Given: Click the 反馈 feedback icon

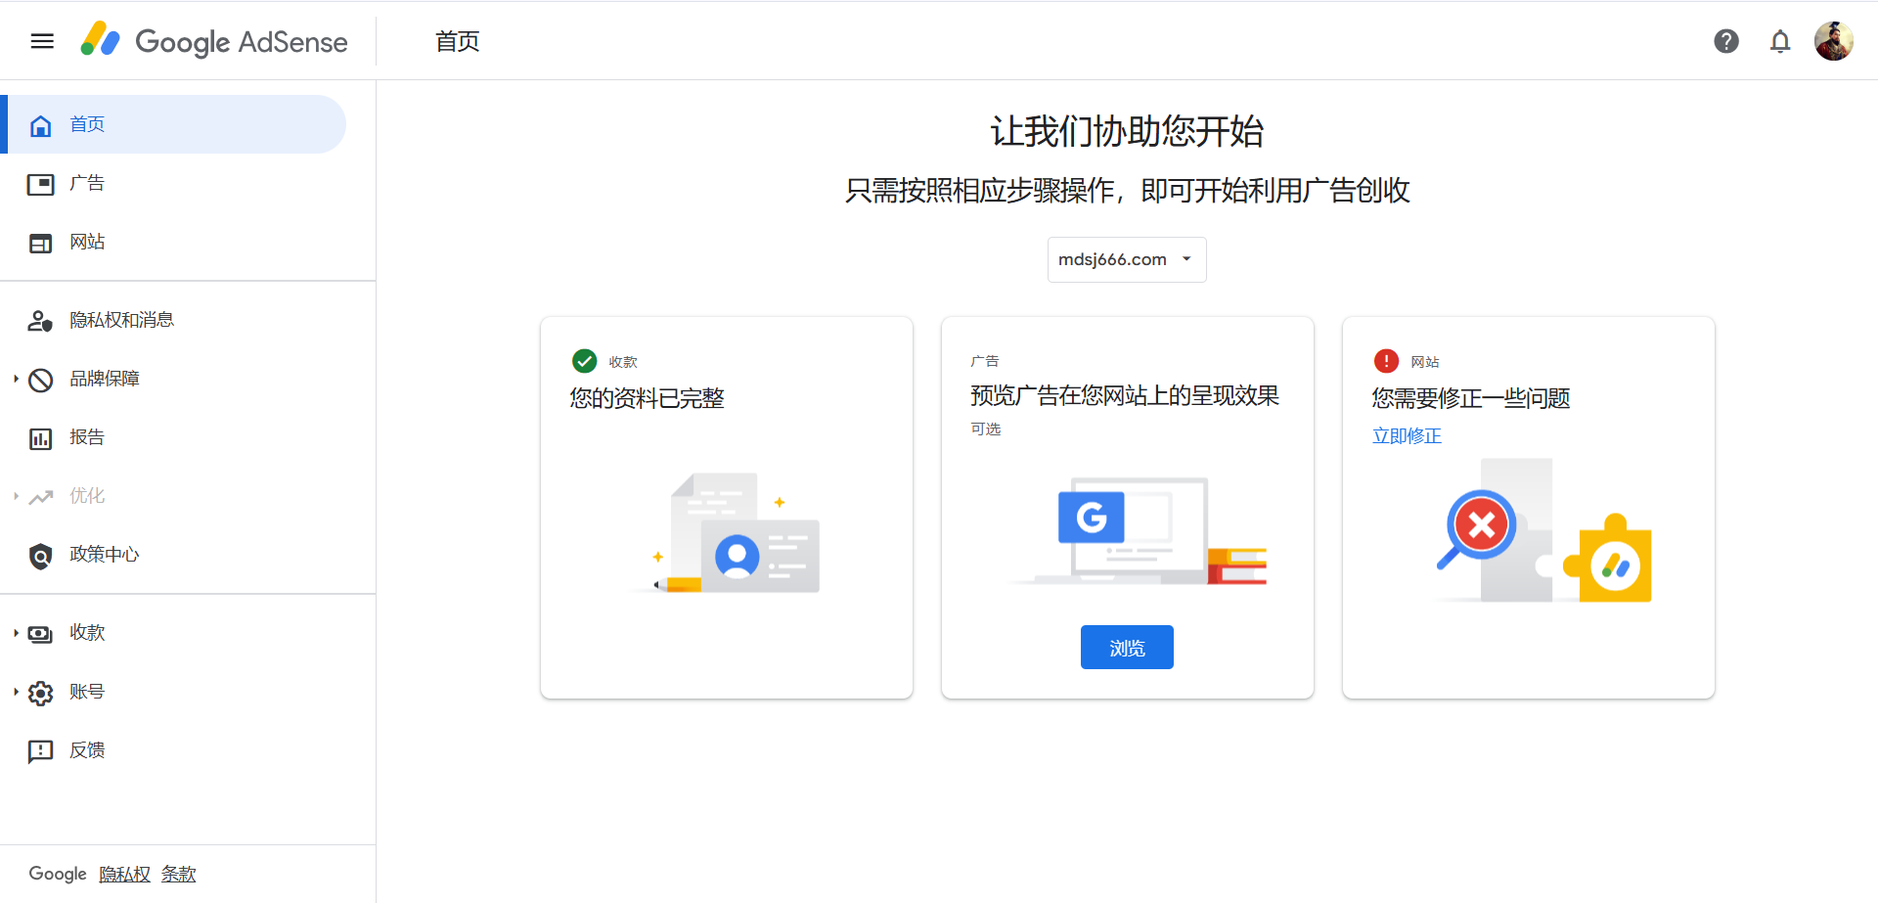Looking at the screenshot, I should point(40,751).
